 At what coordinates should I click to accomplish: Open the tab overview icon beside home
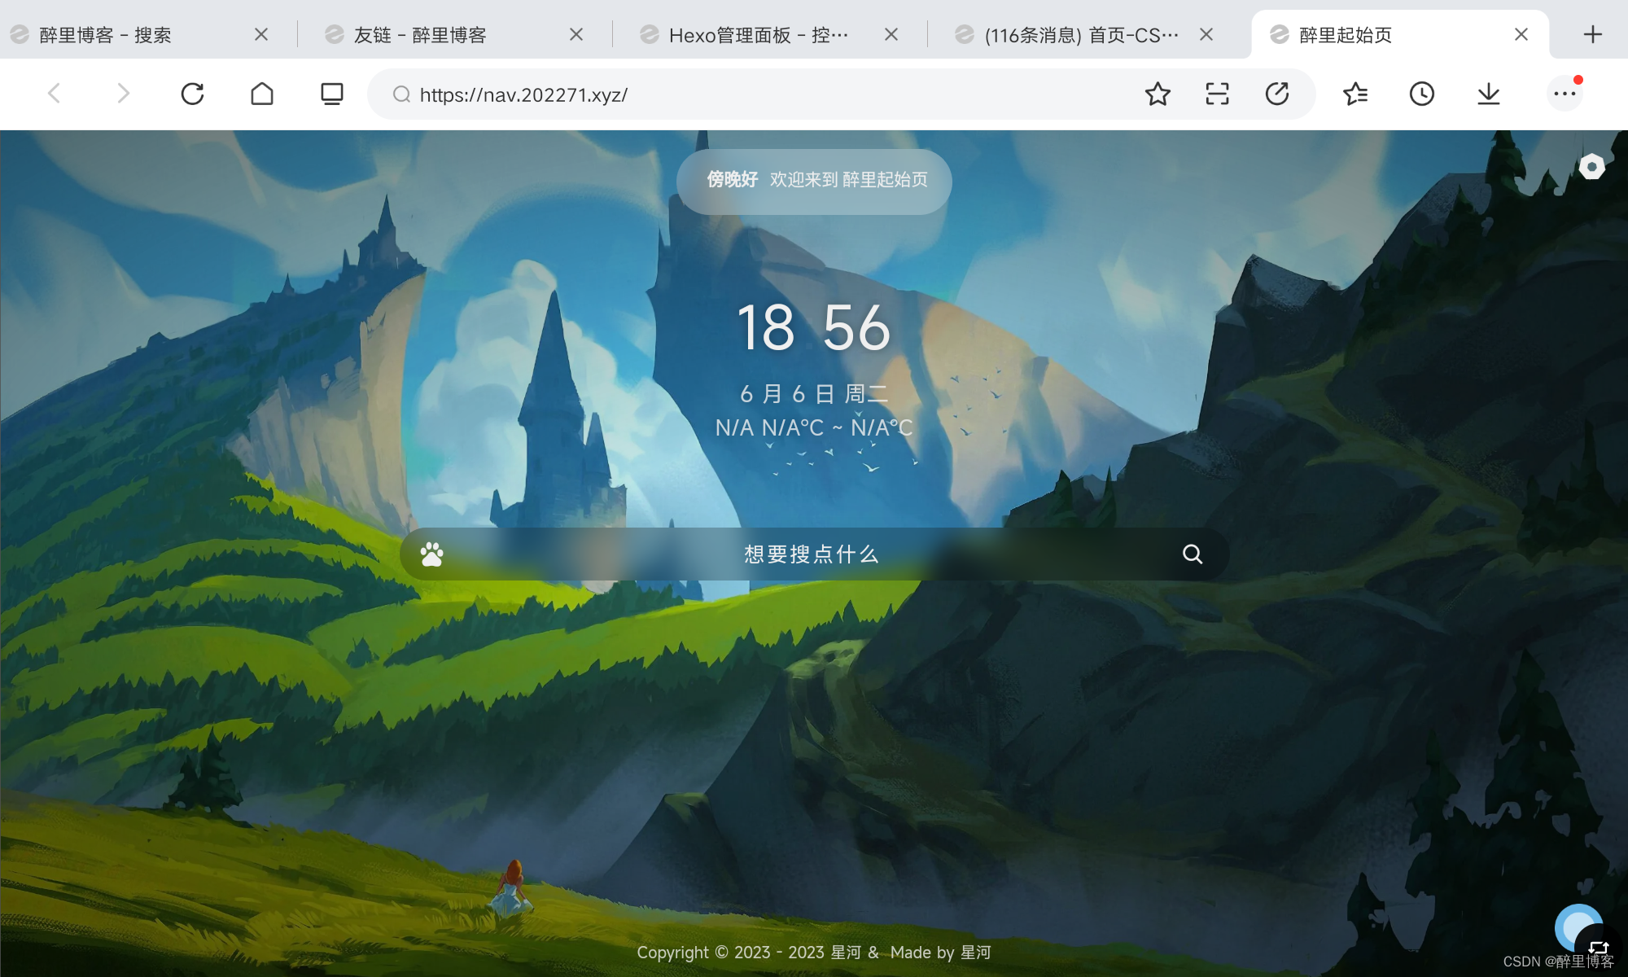(x=332, y=94)
